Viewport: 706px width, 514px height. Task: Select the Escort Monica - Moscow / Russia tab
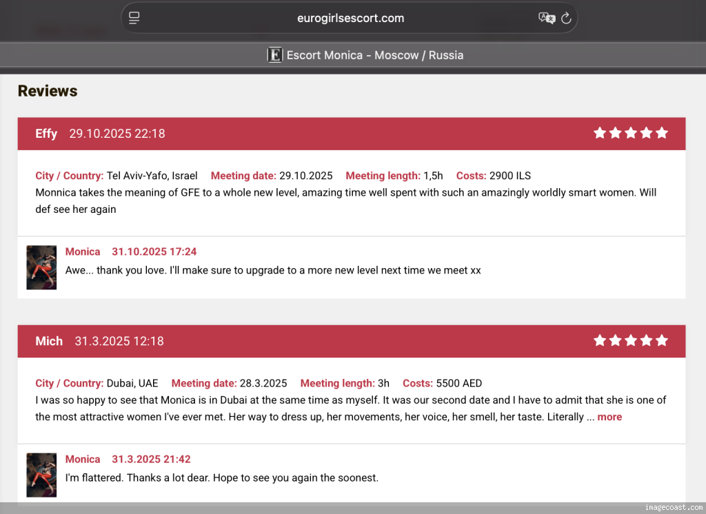(x=365, y=55)
